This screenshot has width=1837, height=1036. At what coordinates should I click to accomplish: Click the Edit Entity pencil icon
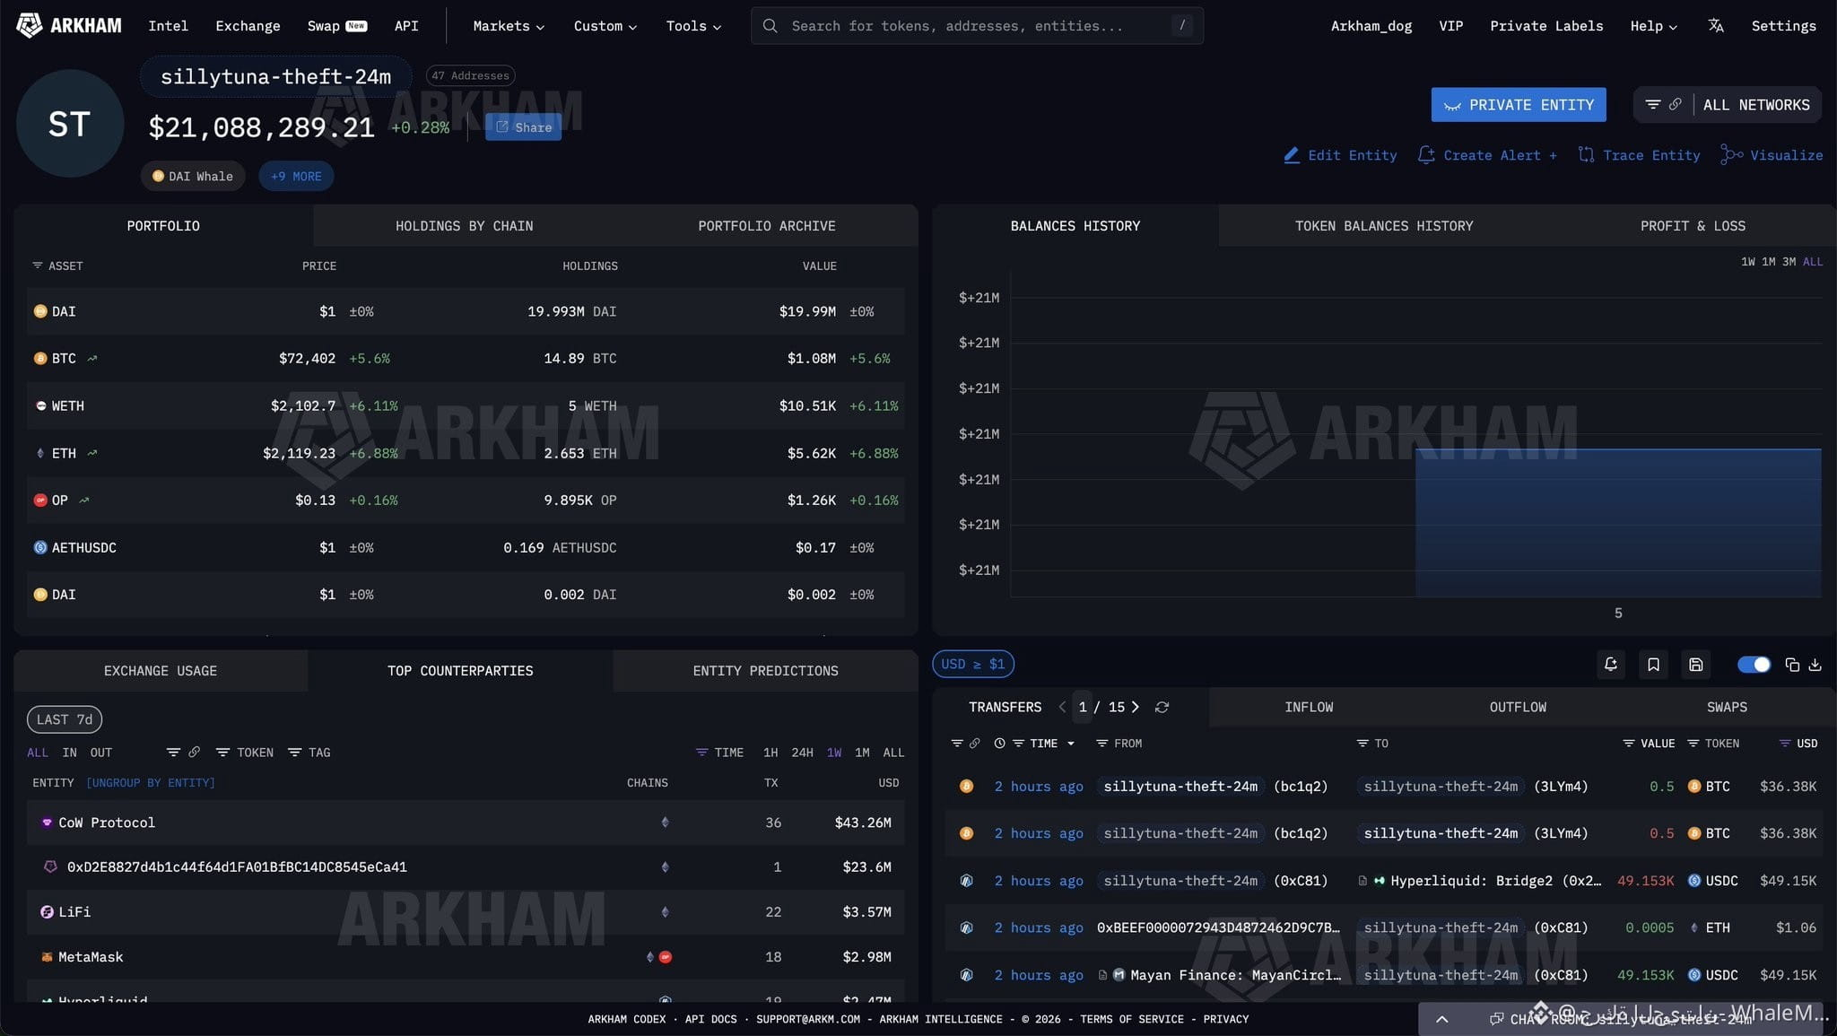point(1292,155)
